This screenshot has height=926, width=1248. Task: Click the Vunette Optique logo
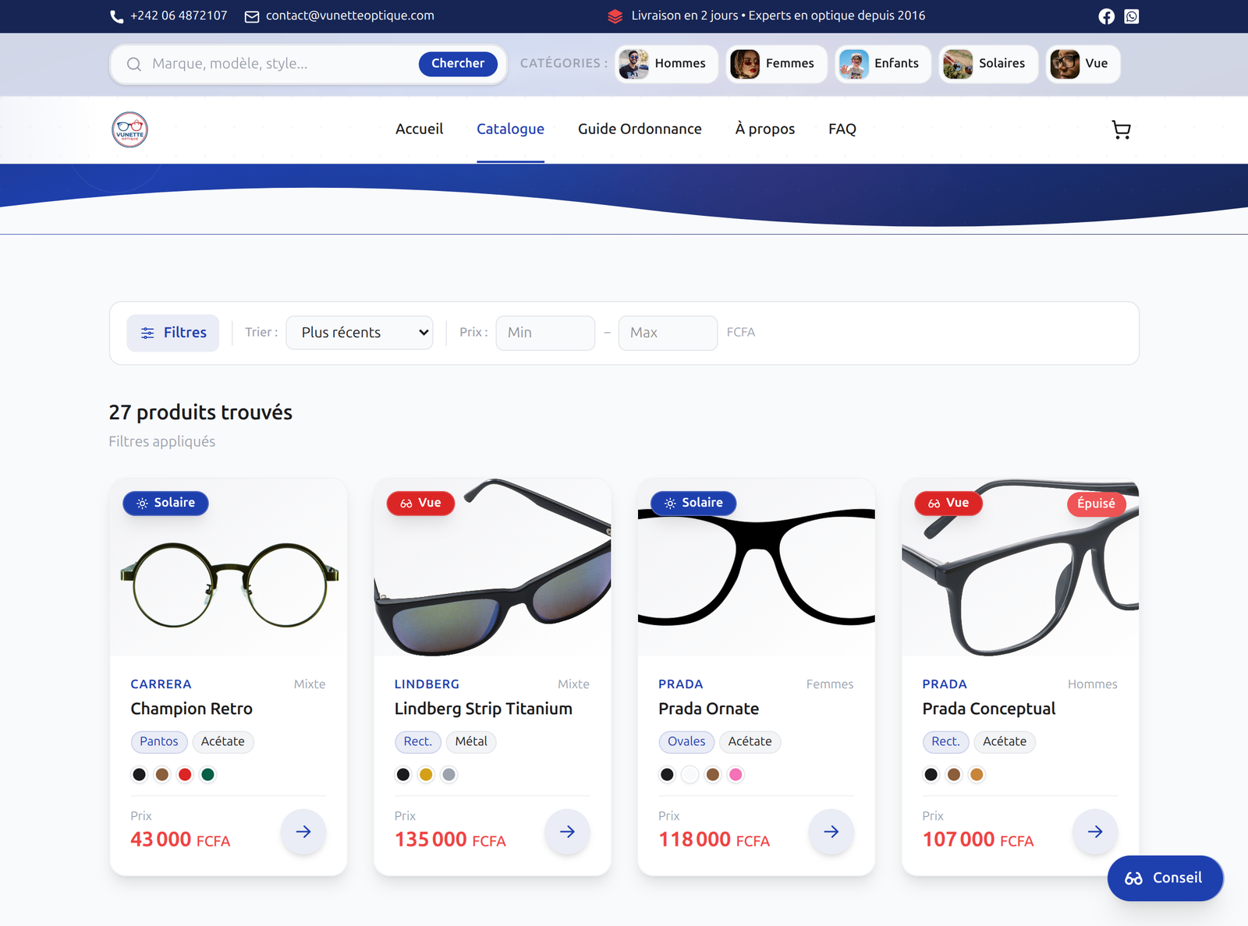click(129, 129)
